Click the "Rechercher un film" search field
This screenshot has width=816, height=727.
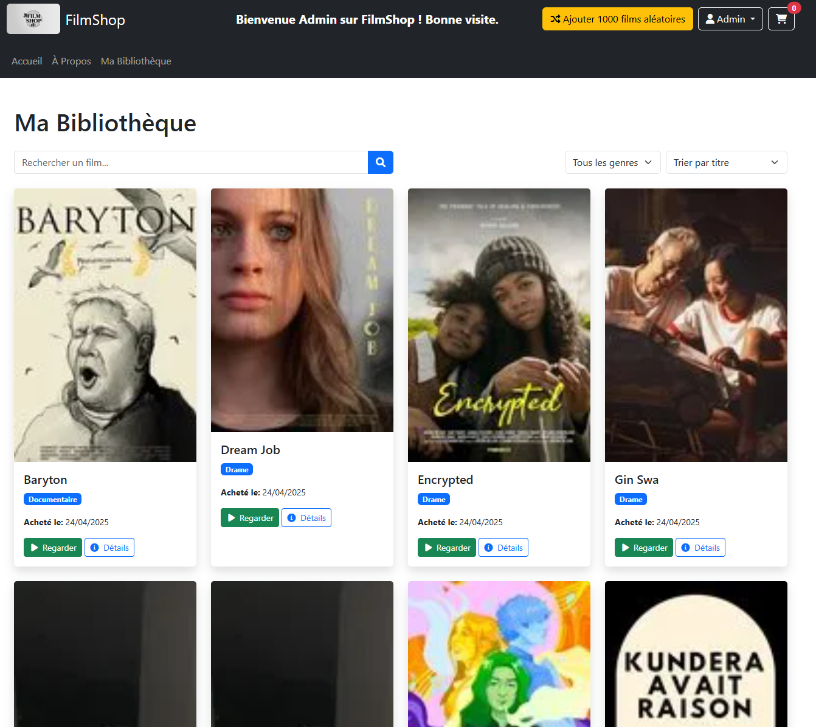tap(191, 162)
